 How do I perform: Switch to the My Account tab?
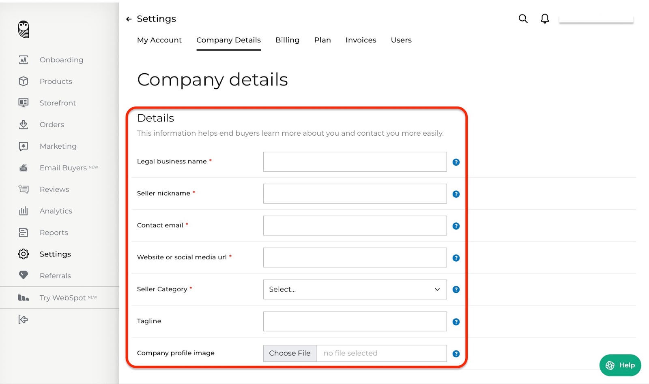[x=159, y=40]
